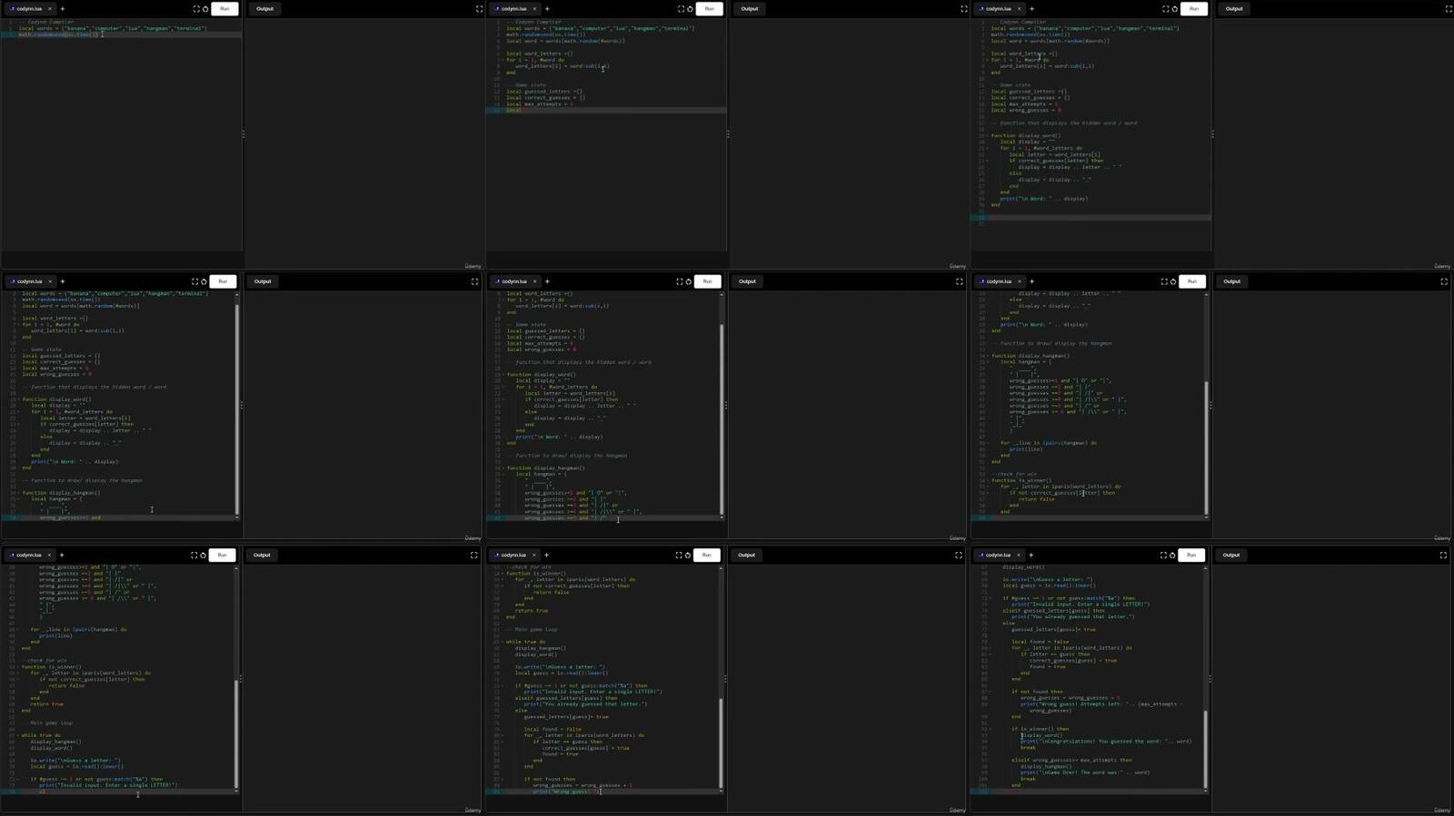1454x816 pixels.
Task: Collapse 'function display_hangman()' in the middle-left panel
Action: tap(16, 493)
